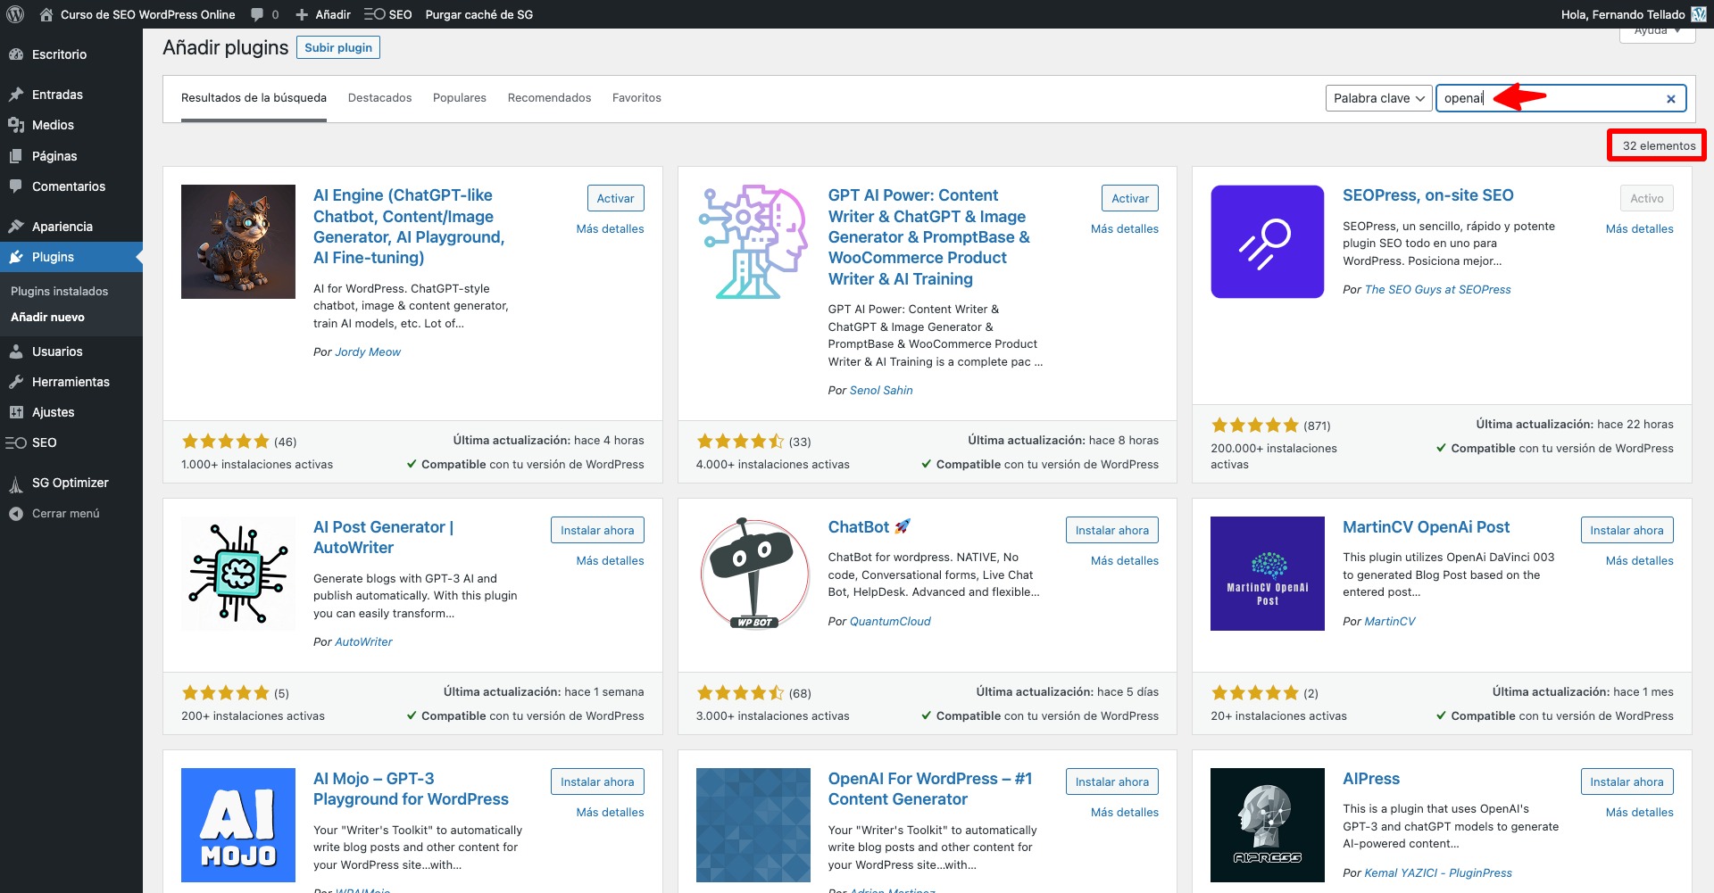Click the Subir plugin button

coord(337,47)
